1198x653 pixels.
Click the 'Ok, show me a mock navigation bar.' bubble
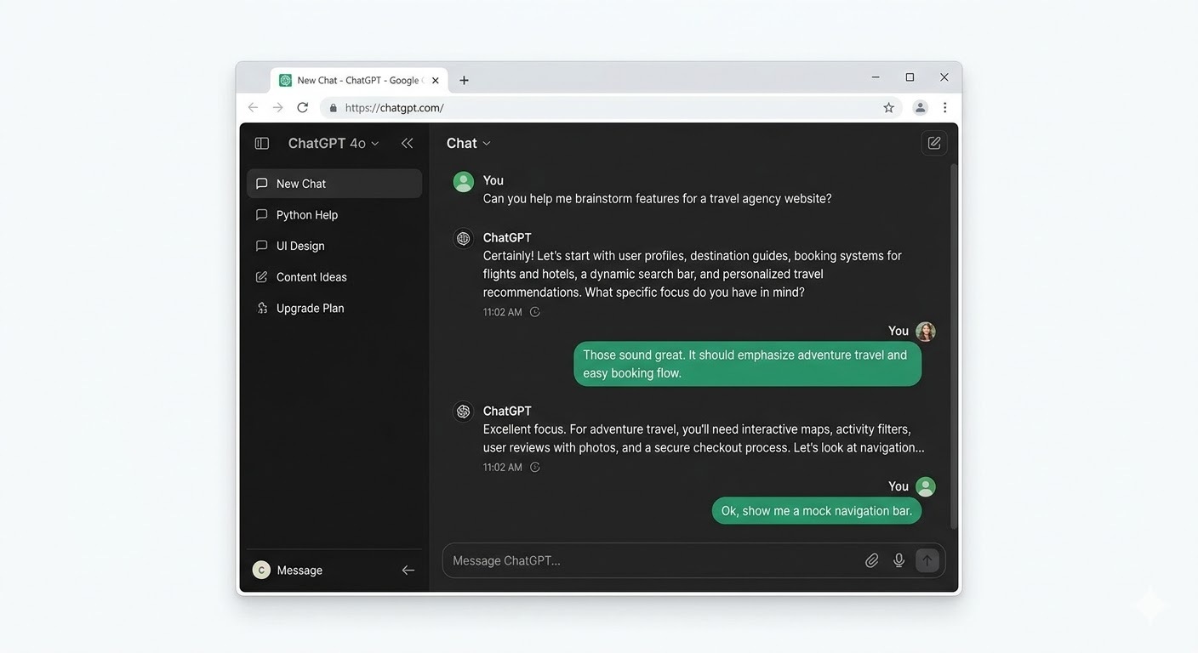pos(817,511)
